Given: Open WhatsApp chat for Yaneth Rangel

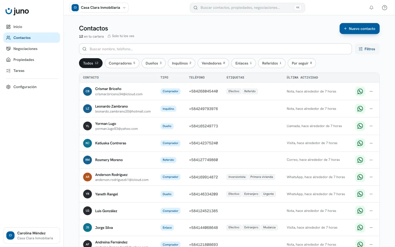Looking at the screenshot, I should (360, 194).
